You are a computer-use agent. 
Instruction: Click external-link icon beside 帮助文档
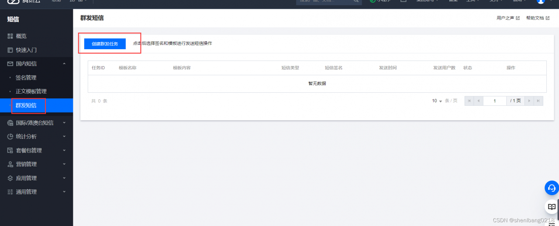tap(548, 18)
